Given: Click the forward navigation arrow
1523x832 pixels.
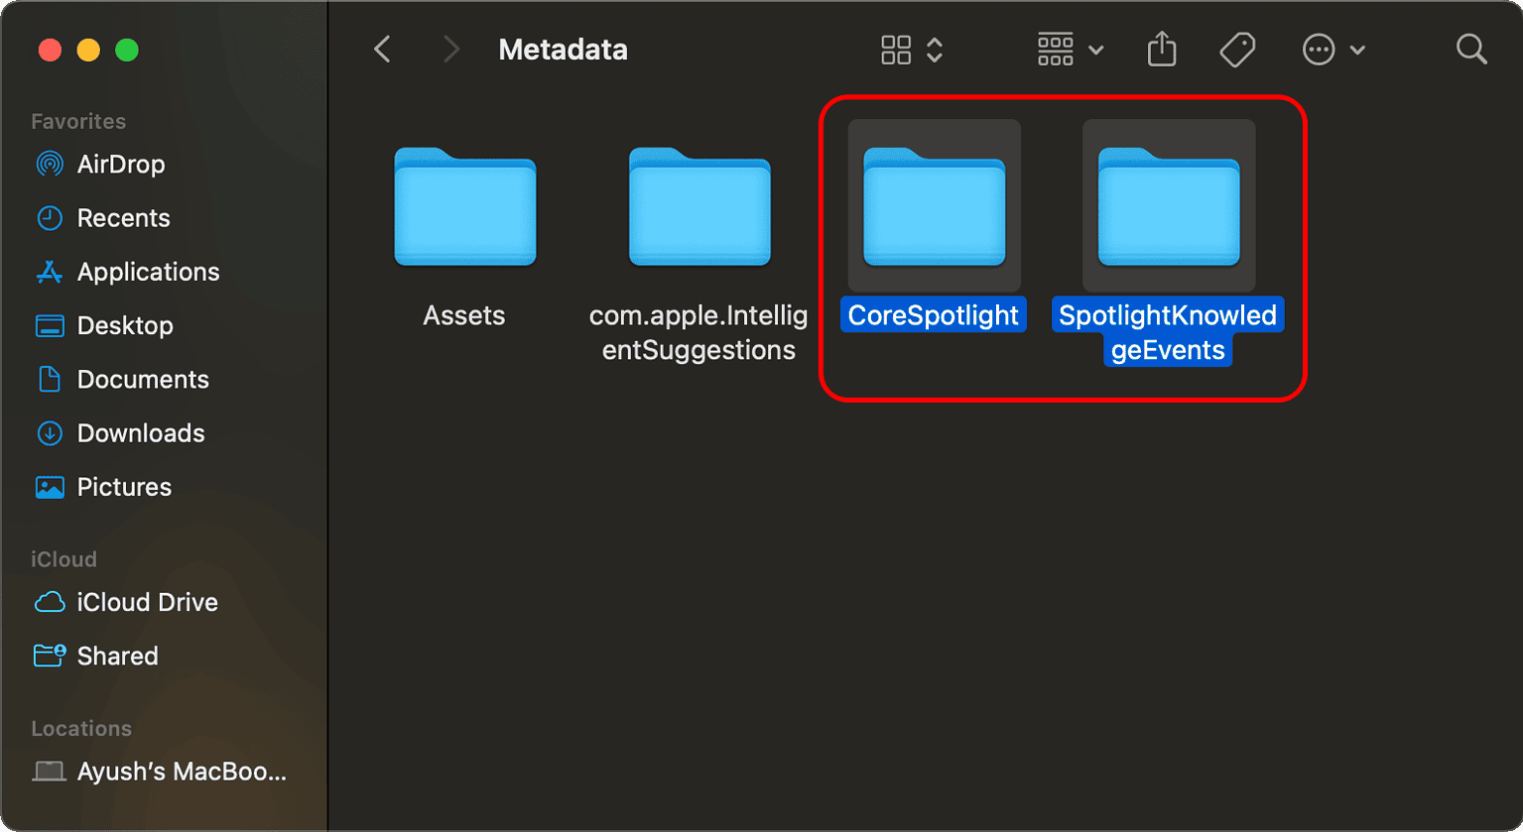Looking at the screenshot, I should (451, 49).
